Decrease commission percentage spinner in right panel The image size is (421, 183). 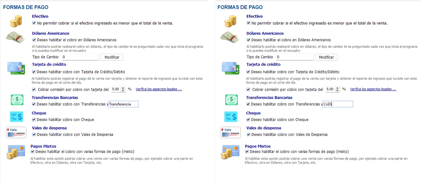pos(337,90)
